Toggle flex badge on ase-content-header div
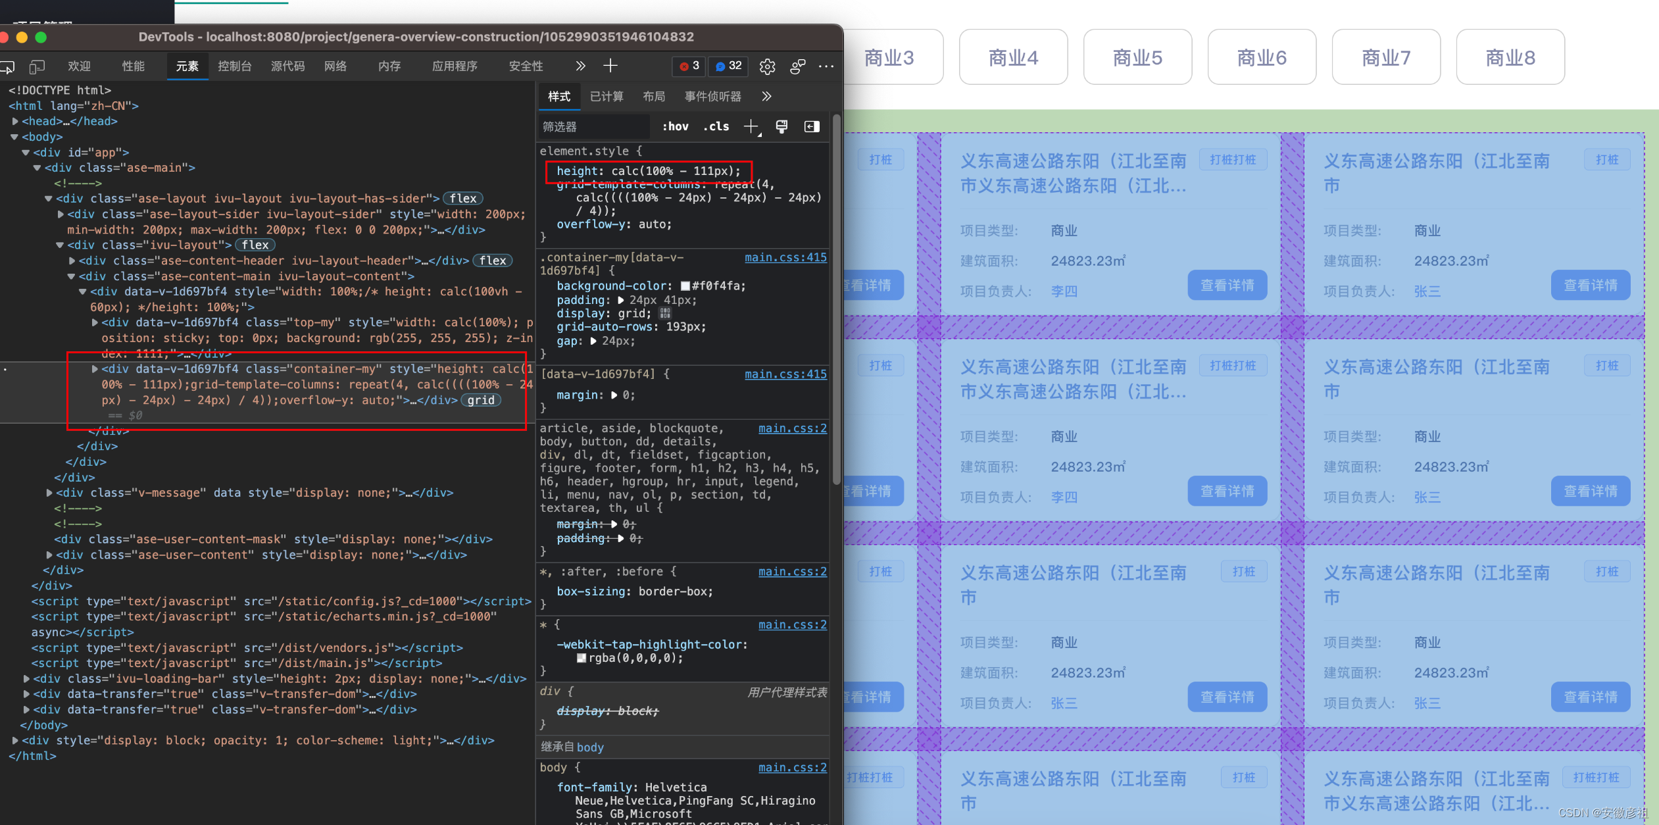The width and height of the screenshot is (1659, 825). click(493, 261)
